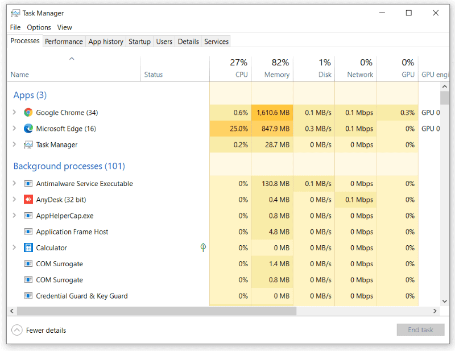Screen dimensions: 455x351
Task: Select Credential Guard & Key Guard process name
Action: 82,296
